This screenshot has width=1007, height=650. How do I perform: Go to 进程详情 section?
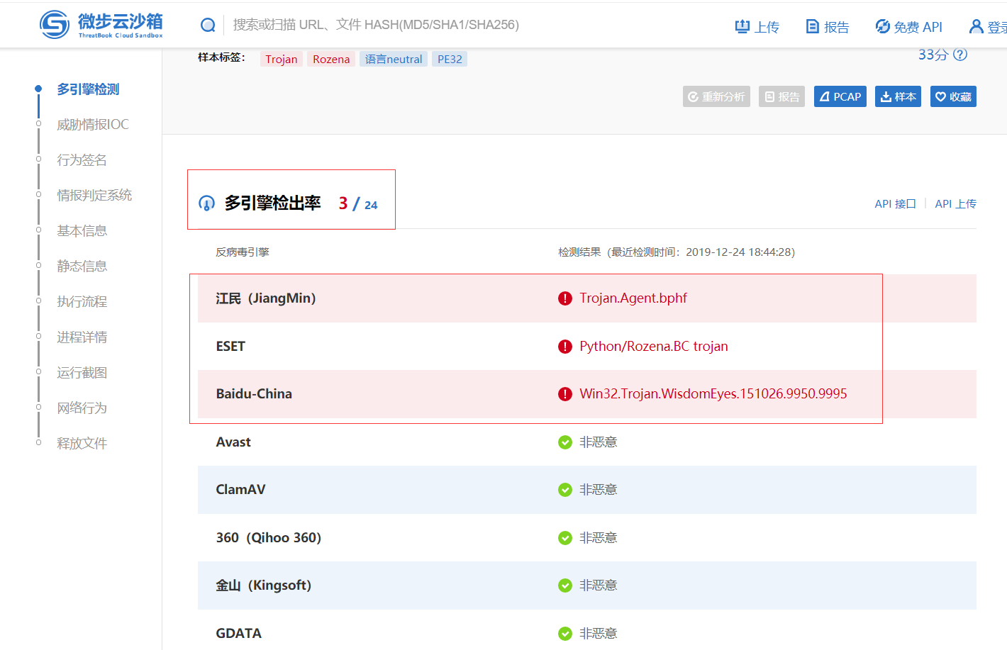pos(82,337)
